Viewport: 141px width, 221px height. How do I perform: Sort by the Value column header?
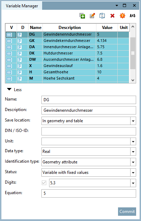click(x=107, y=28)
